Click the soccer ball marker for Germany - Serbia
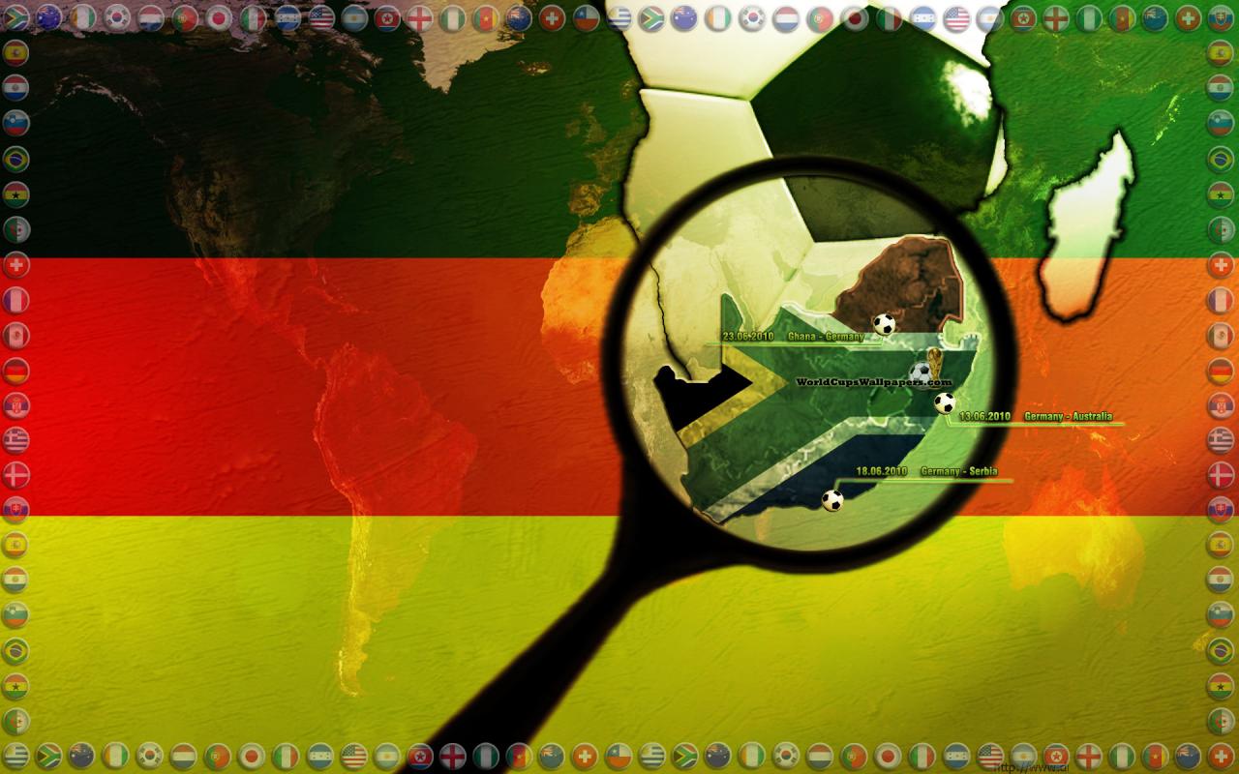 pos(832,500)
